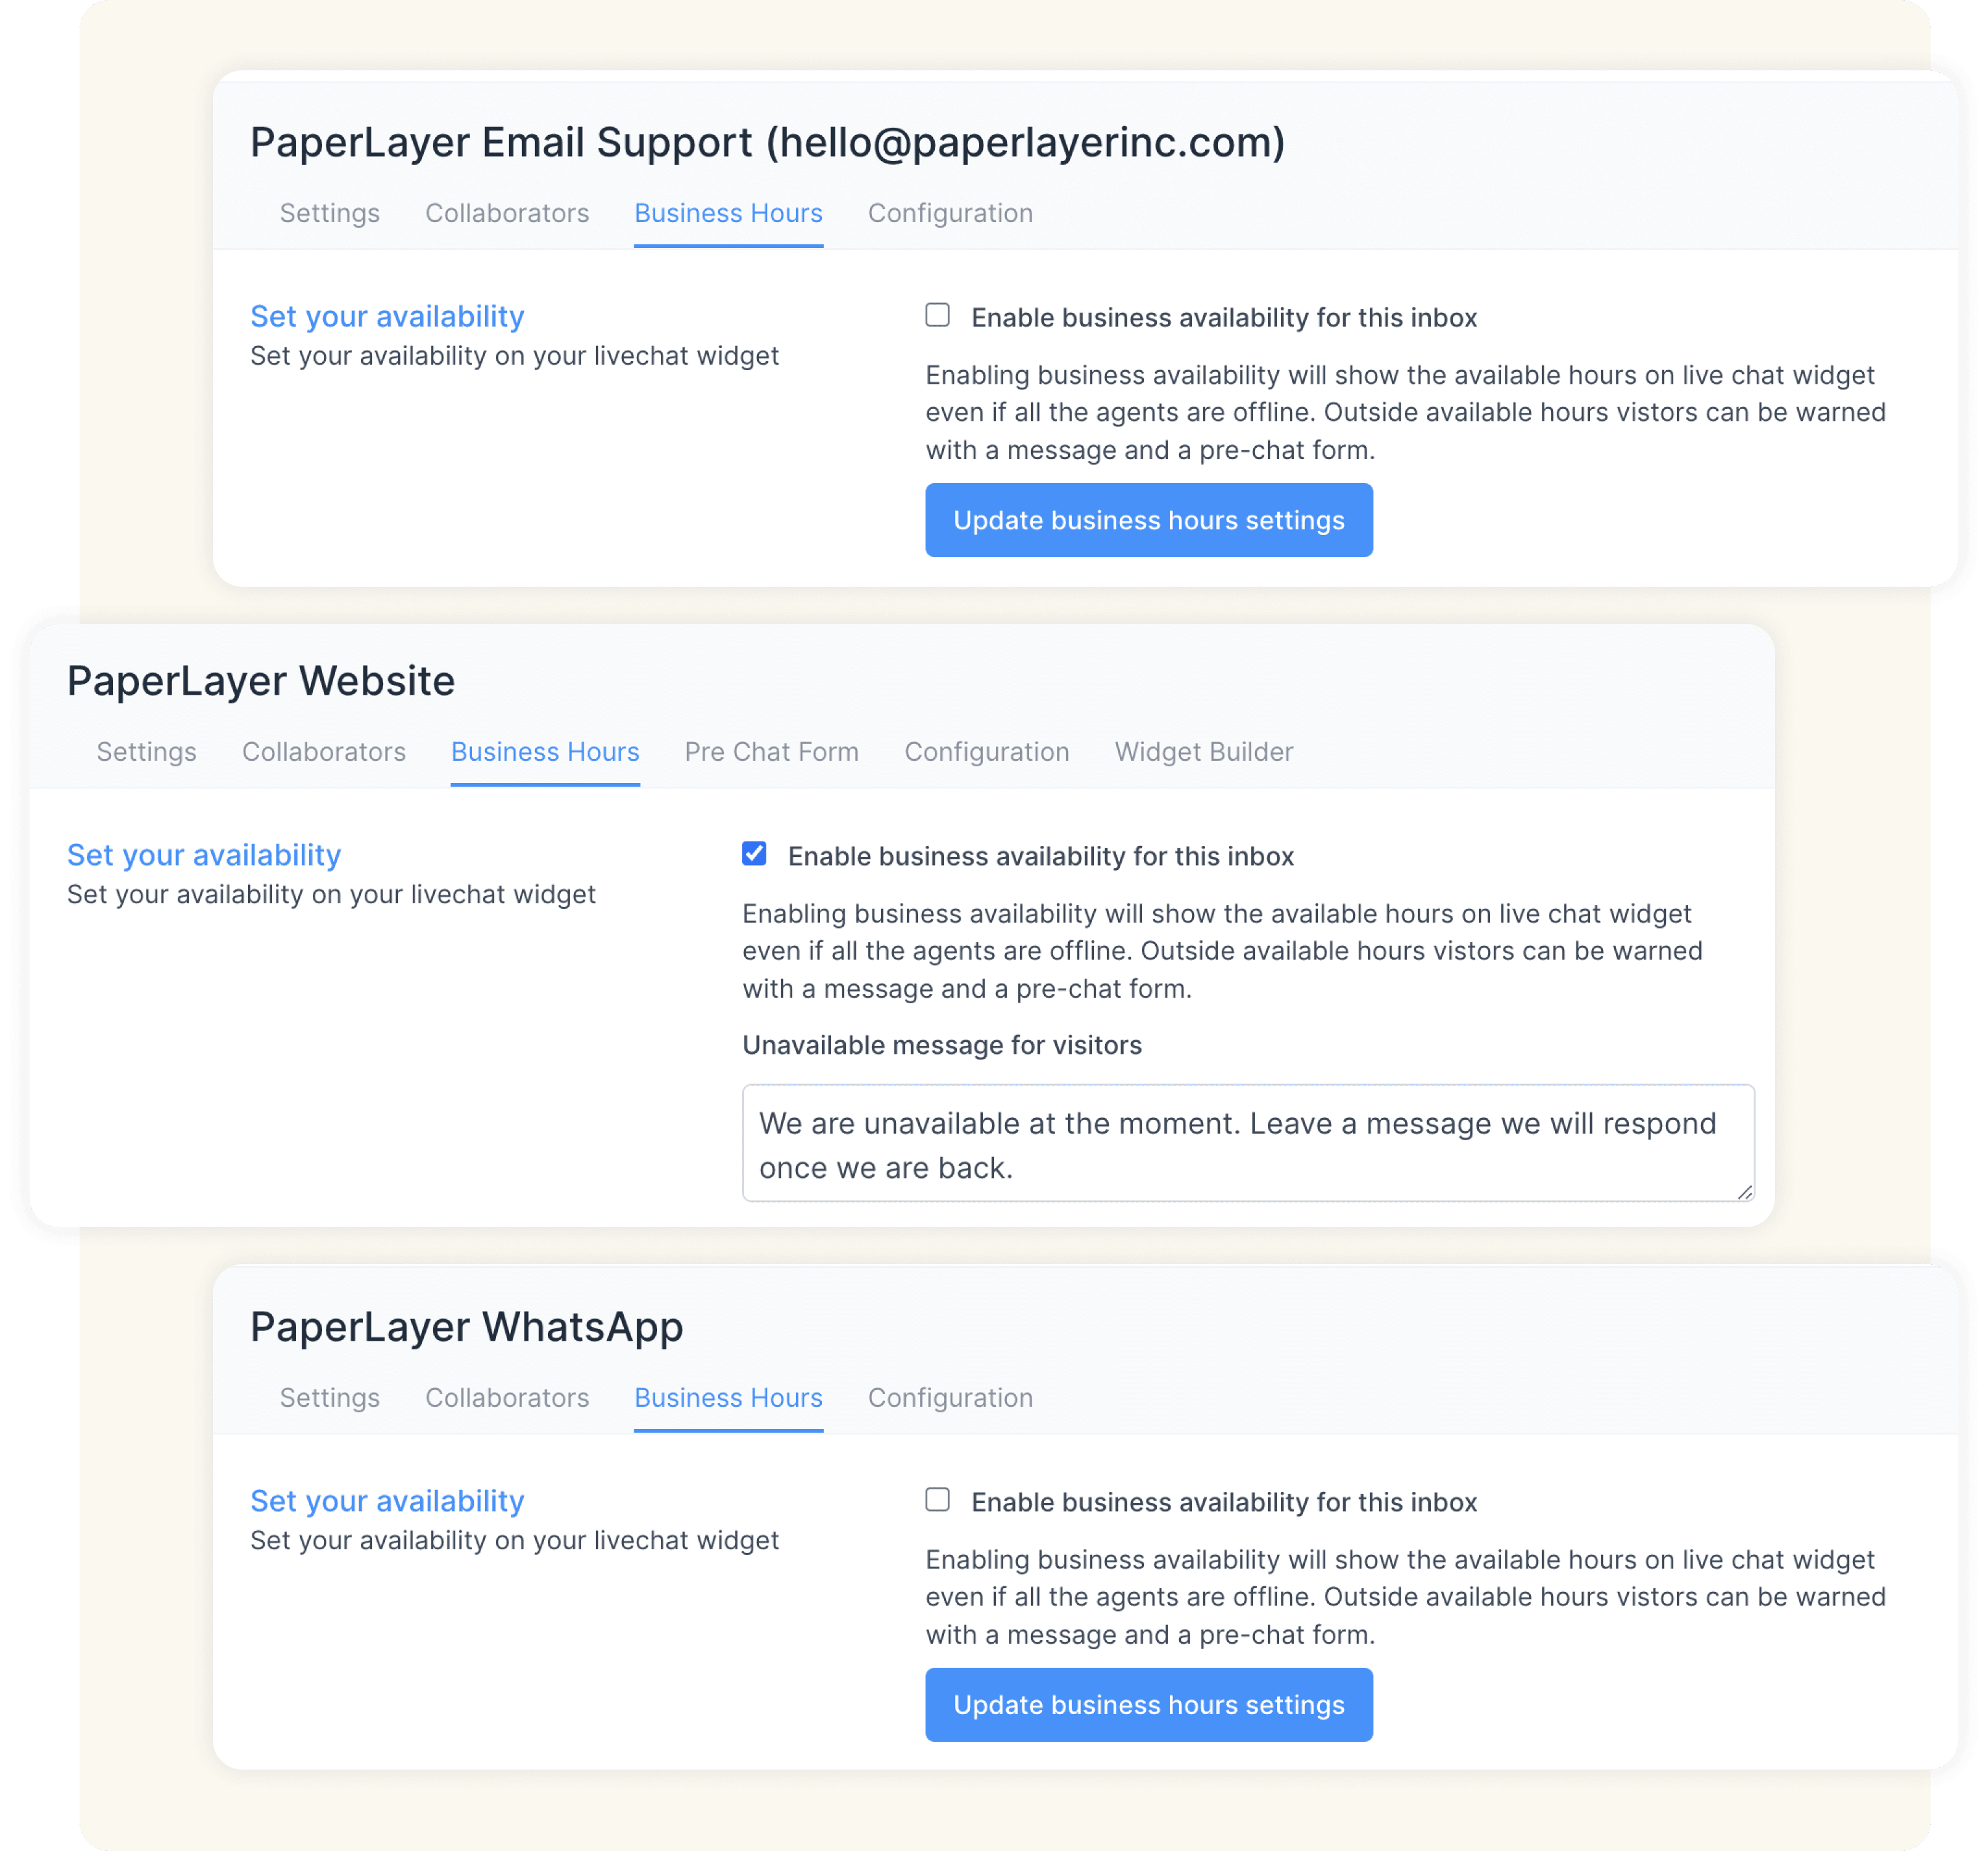Switch to the Pre Chat Form tab
Screen dimensions: 1988x1851
tap(771, 752)
